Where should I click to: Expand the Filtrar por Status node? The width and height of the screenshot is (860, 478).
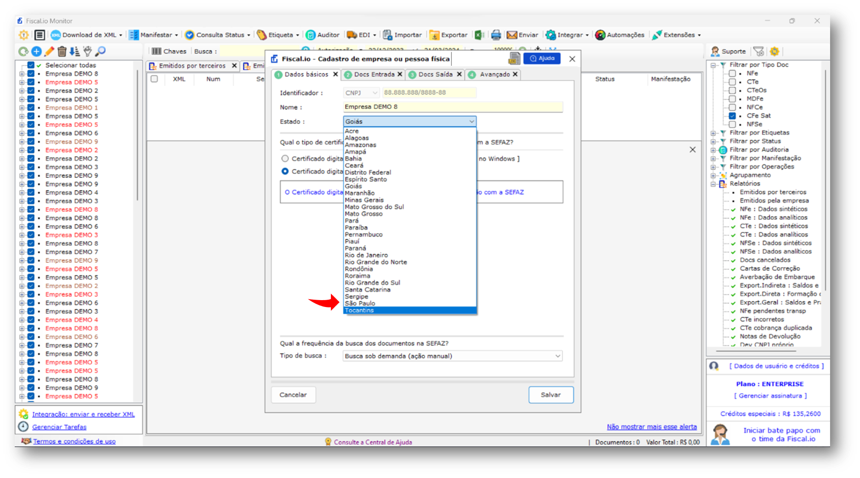point(714,142)
